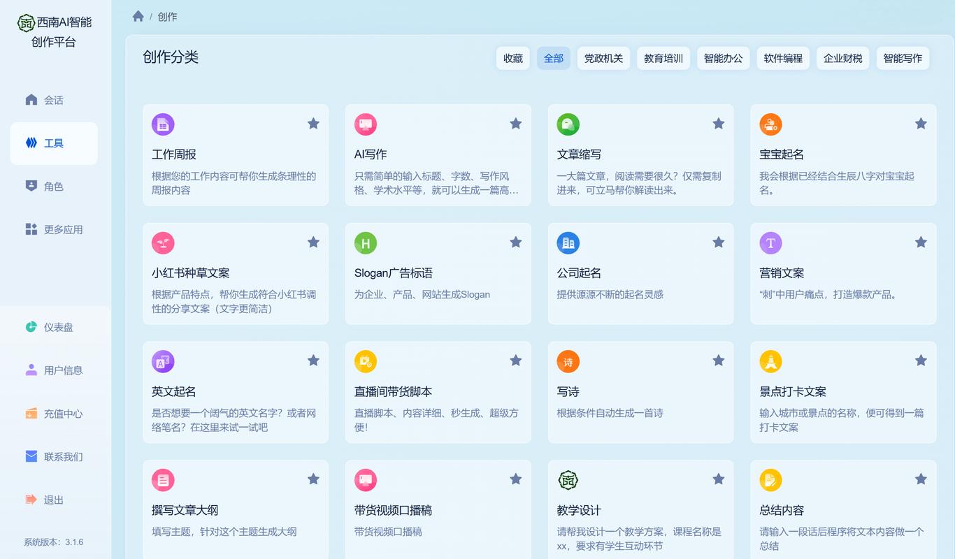Open the 景点打卡文案 icon
955x559 pixels.
pos(771,362)
